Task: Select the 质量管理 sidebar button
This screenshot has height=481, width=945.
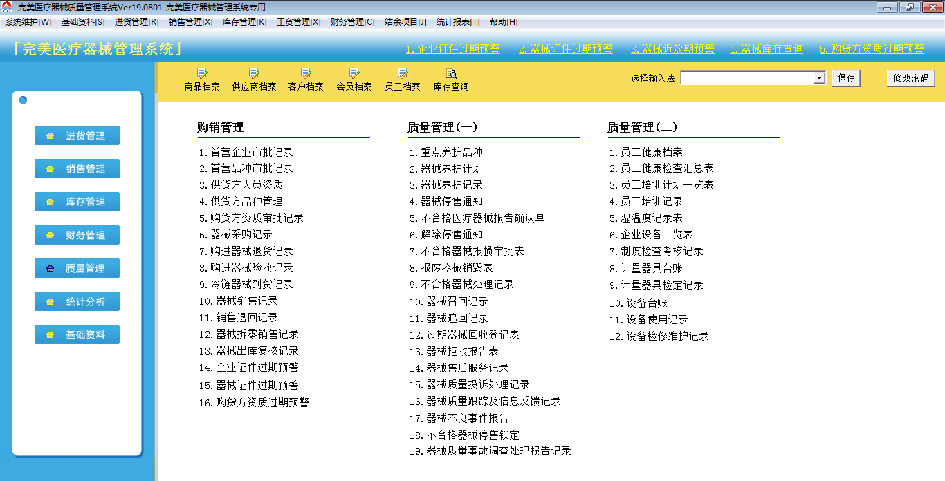Action: coord(77,269)
